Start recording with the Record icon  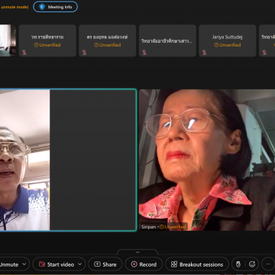point(134,264)
